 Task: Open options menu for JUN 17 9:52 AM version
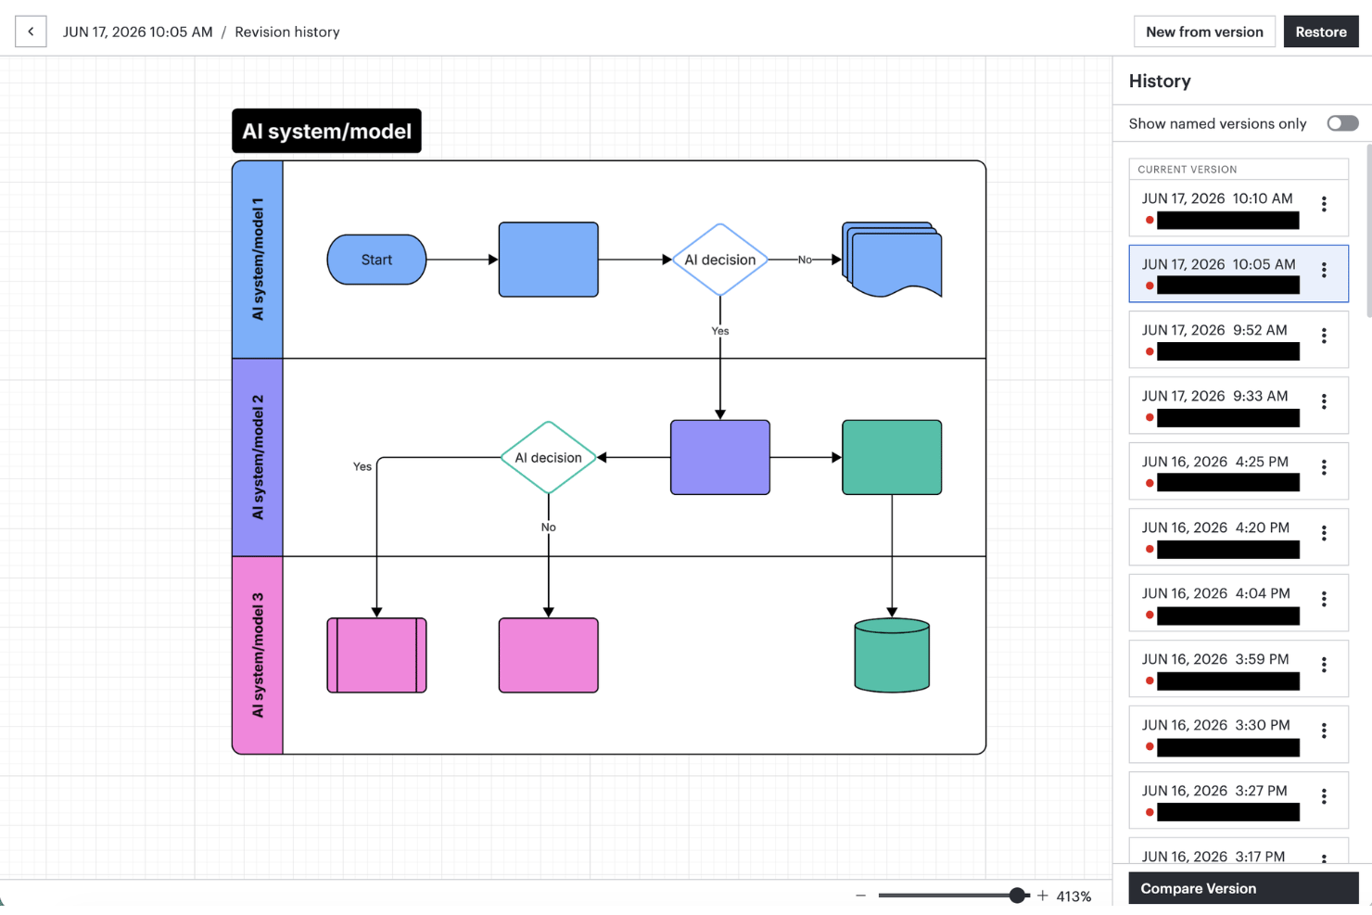[x=1324, y=336]
